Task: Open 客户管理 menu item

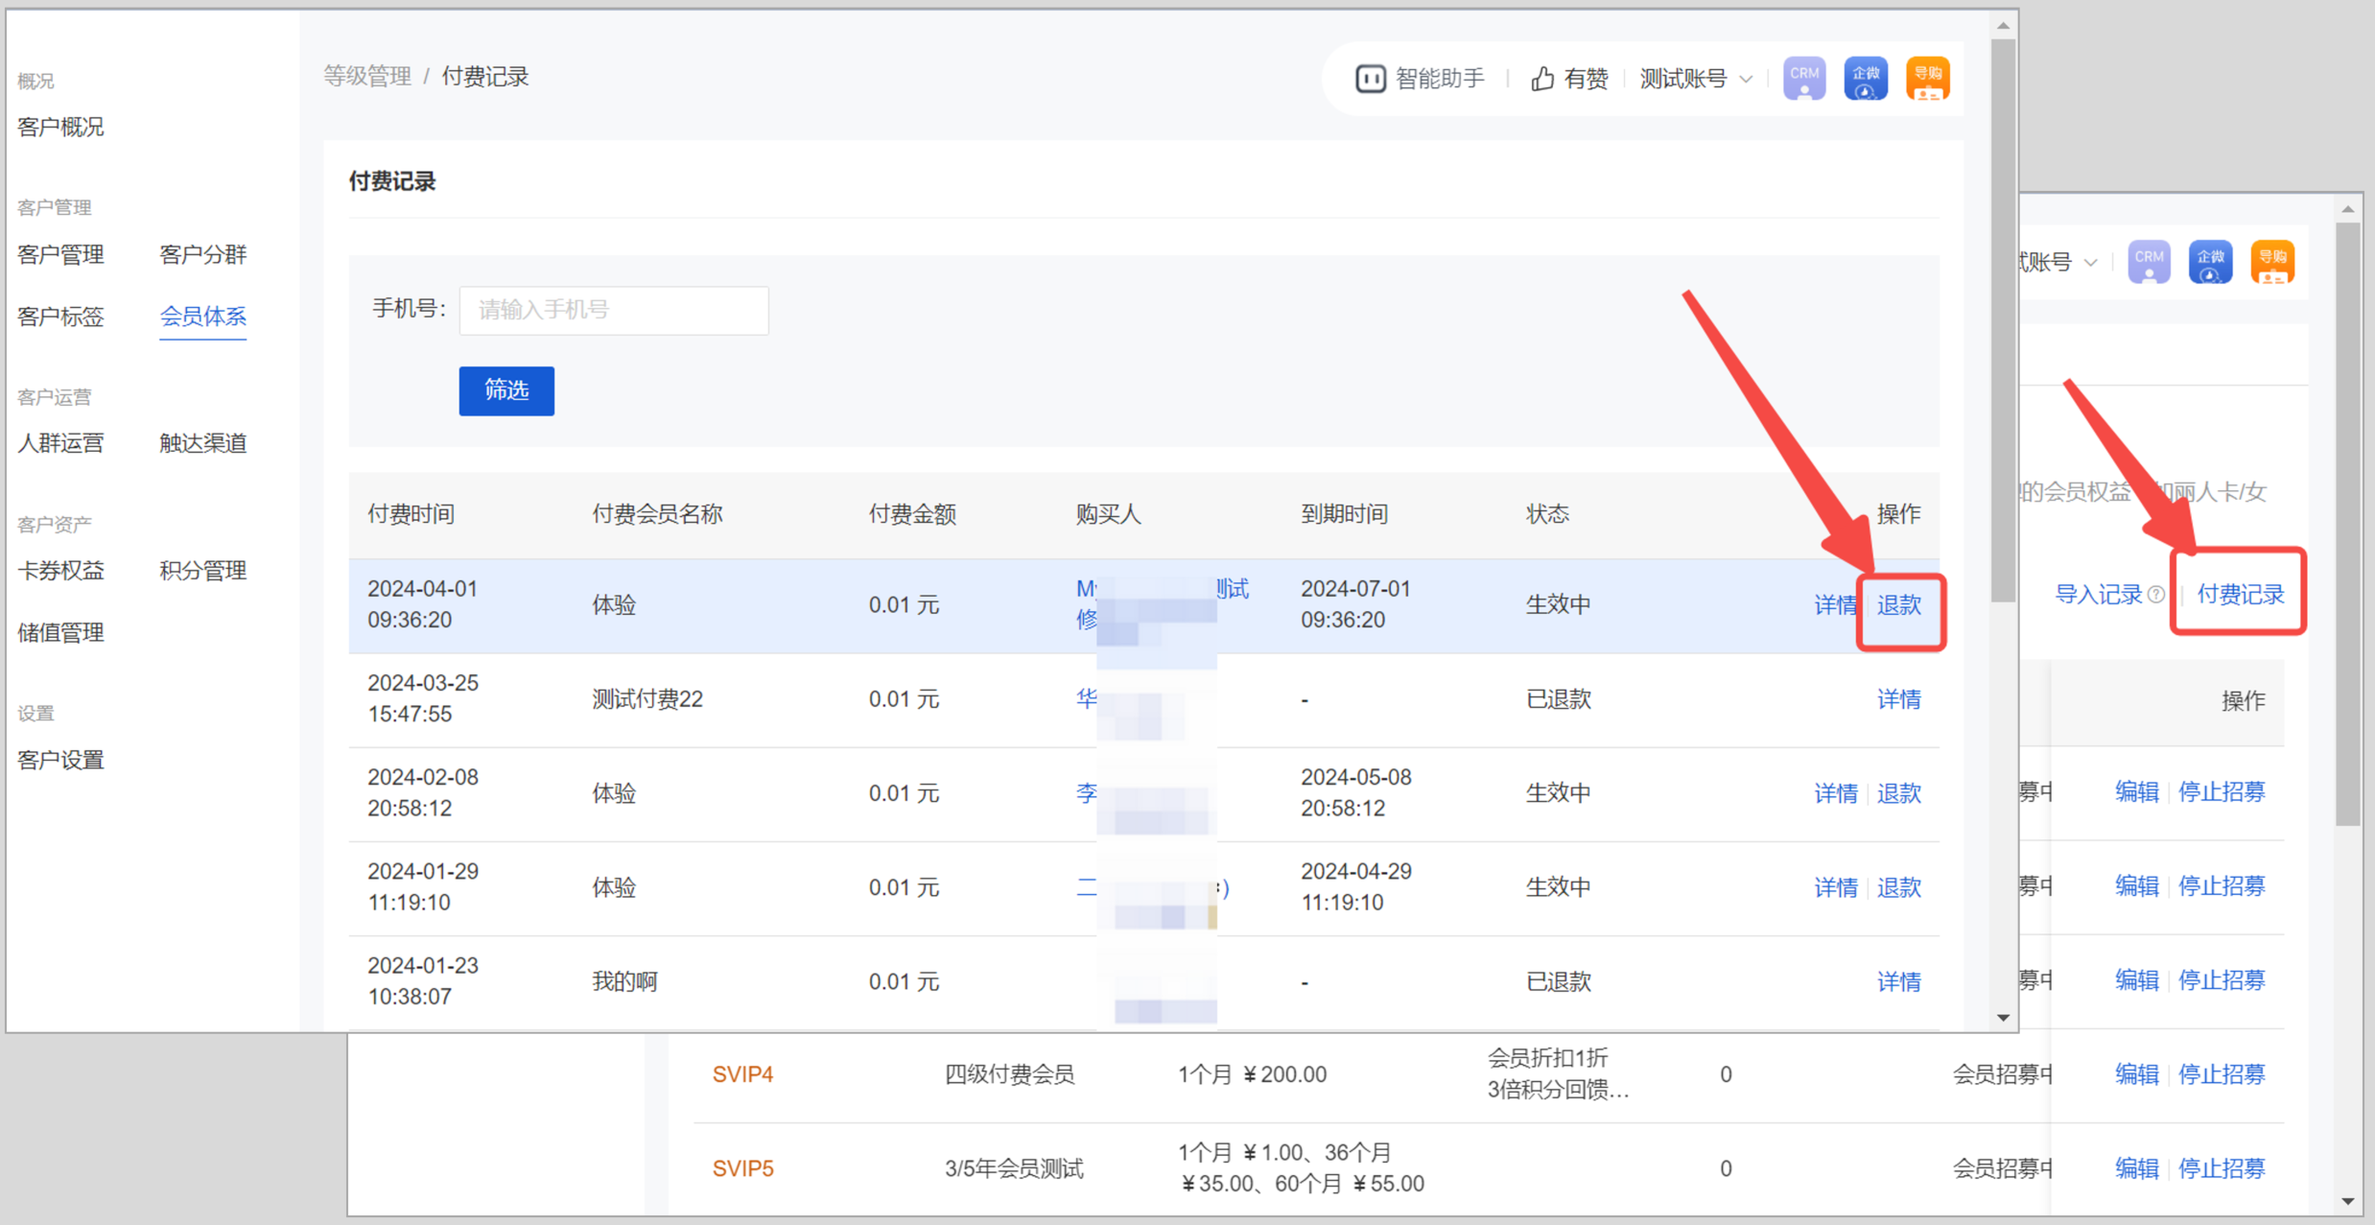Action: point(60,254)
